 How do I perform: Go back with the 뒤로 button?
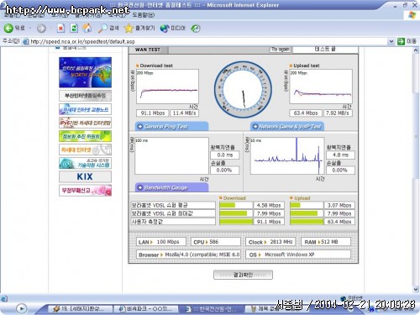click(x=14, y=28)
